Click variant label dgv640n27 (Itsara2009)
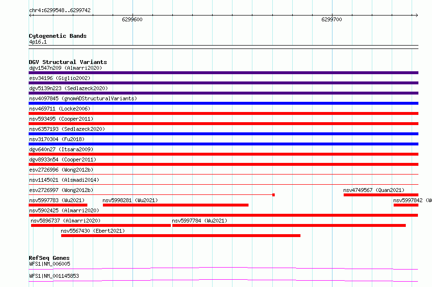The image size is (432, 287). 61,149
